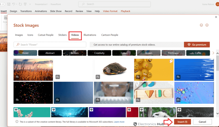
Task: Open the Help ribbon tab
Action: click(97, 11)
